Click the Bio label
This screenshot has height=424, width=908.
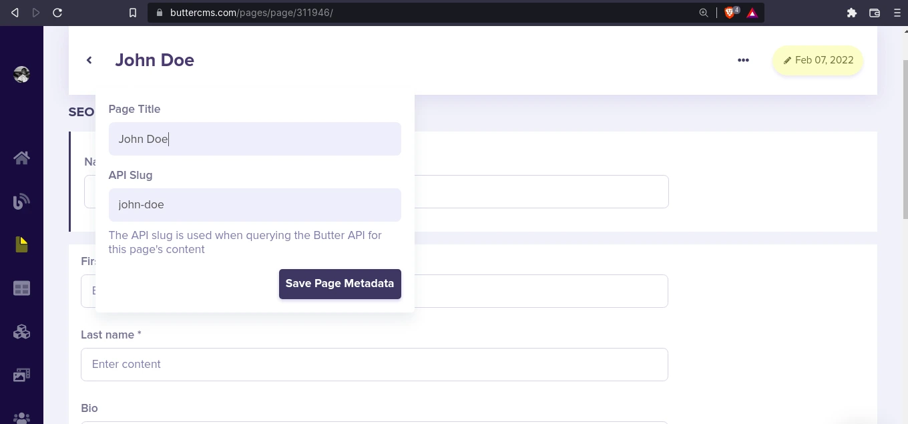[x=89, y=408]
